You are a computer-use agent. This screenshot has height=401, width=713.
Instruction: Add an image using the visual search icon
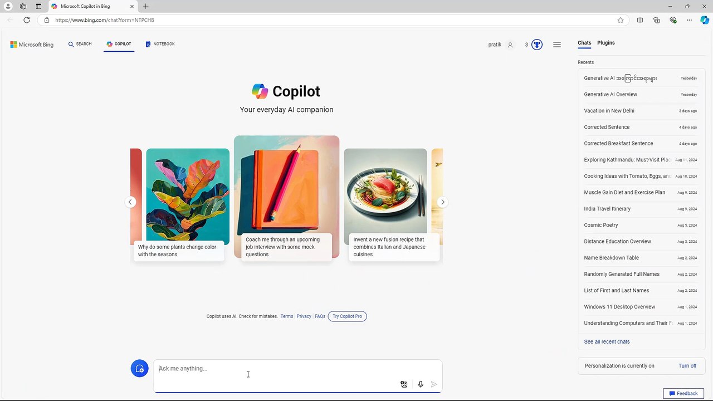coord(404,384)
